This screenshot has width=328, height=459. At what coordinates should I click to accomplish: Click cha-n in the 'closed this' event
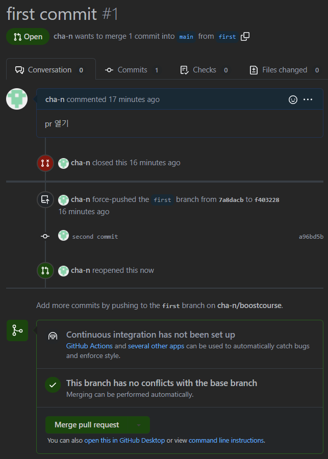tap(81, 163)
